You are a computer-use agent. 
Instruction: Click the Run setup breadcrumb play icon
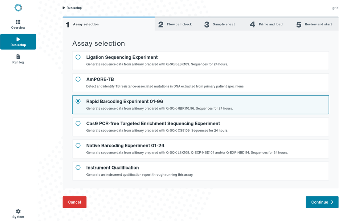tap(64, 8)
